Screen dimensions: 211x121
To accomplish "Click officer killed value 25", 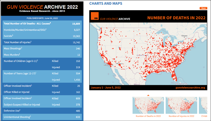I will tap(79, 86).
